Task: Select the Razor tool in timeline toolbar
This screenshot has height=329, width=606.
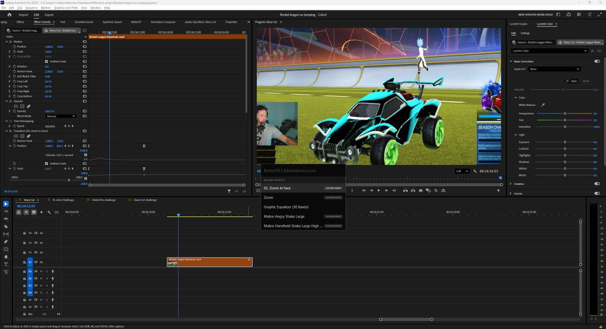Action: point(6,226)
